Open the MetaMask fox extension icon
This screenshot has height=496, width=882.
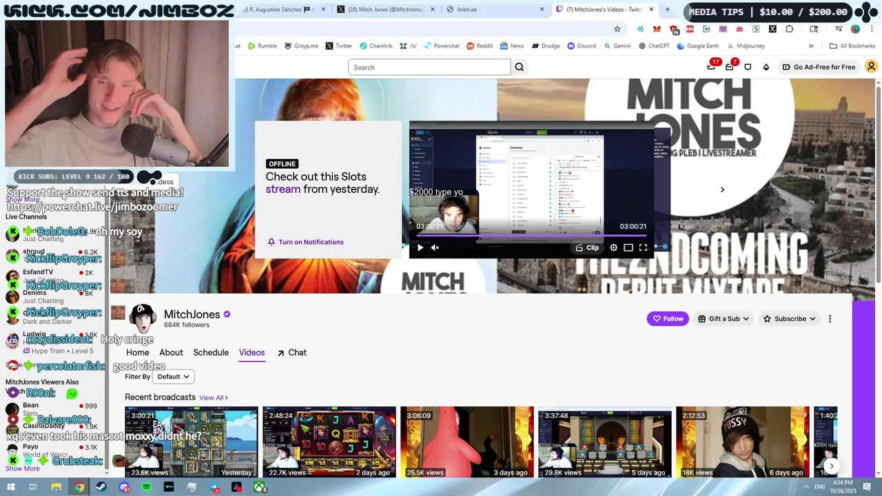657,29
